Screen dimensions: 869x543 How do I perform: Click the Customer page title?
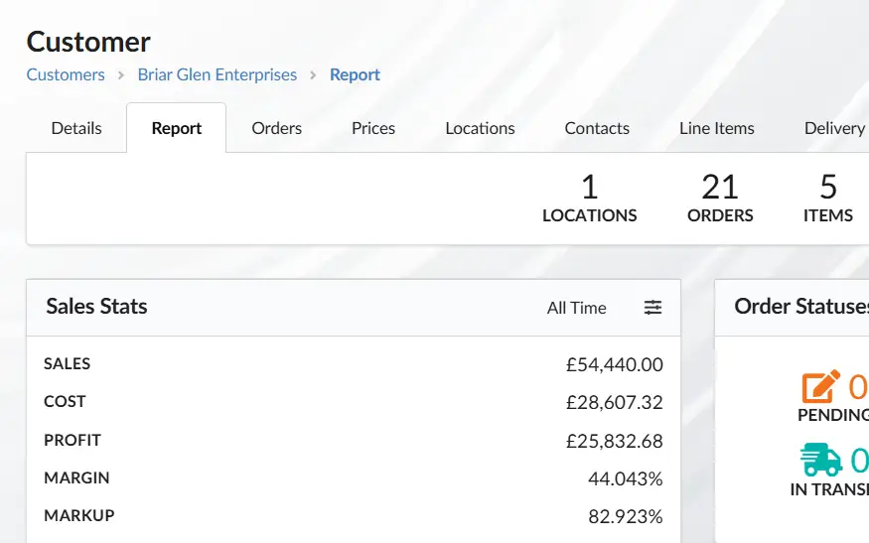point(88,42)
